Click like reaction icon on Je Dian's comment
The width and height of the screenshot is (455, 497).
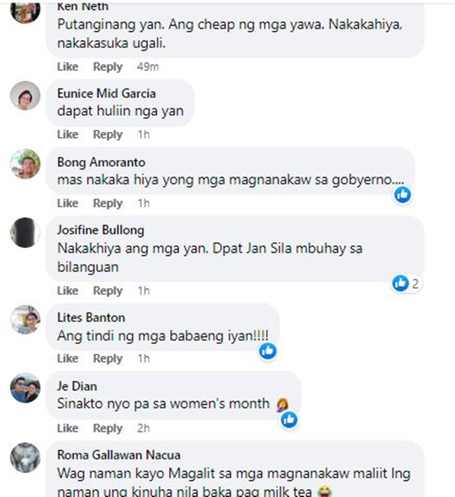click(x=289, y=420)
